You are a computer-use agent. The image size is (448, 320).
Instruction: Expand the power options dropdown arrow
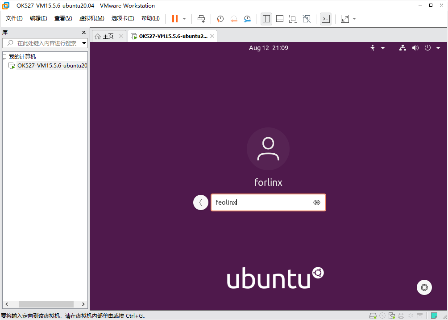coord(438,48)
